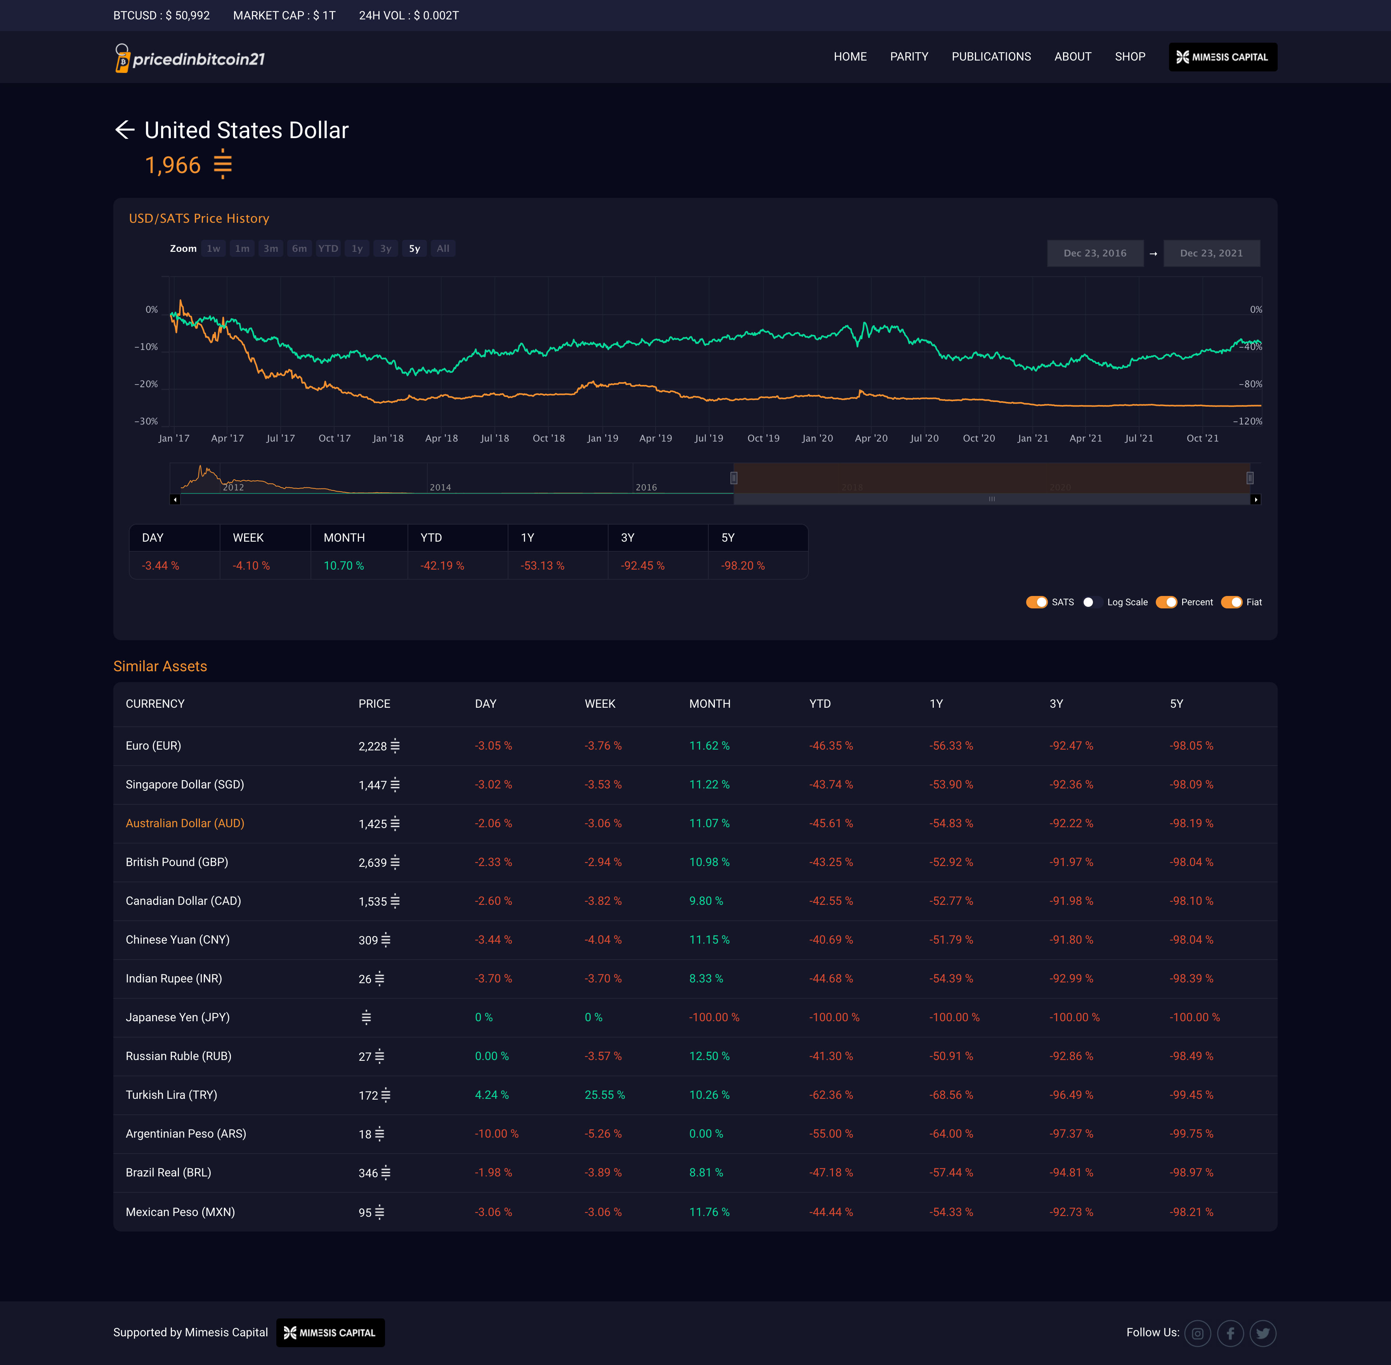Open the Twitter follow icon
Image resolution: width=1391 pixels, height=1365 pixels.
pyautogui.click(x=1263, y=1333)
